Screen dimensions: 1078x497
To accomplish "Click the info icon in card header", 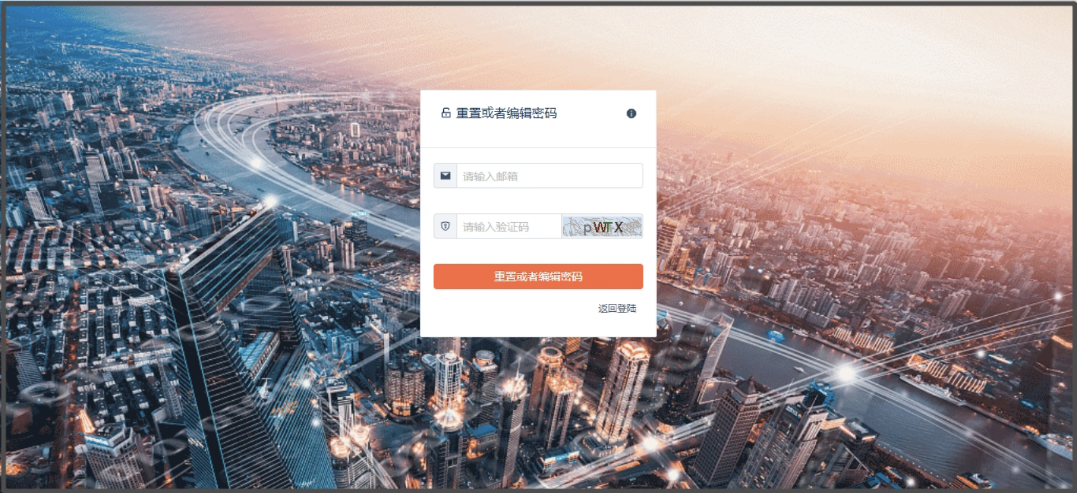I will click(x=631, y=114).
